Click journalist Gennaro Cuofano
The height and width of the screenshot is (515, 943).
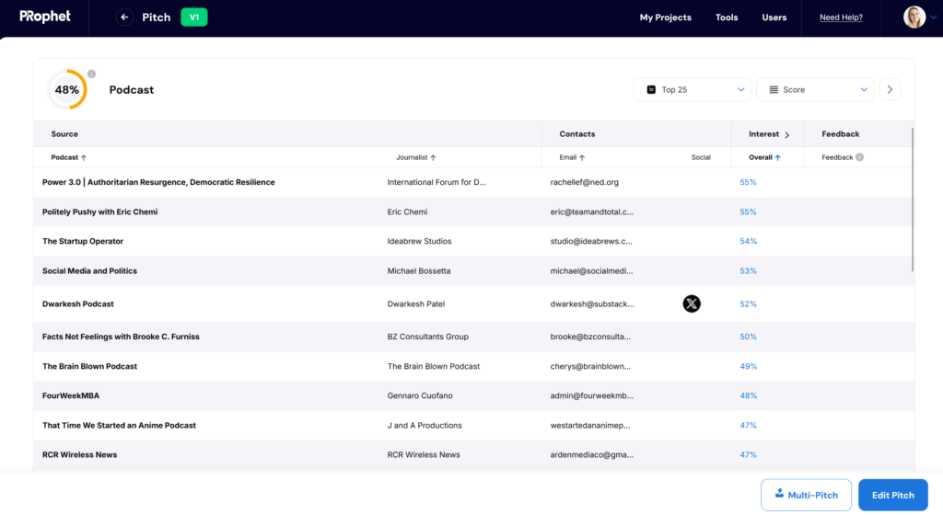[x=420, y=395]
